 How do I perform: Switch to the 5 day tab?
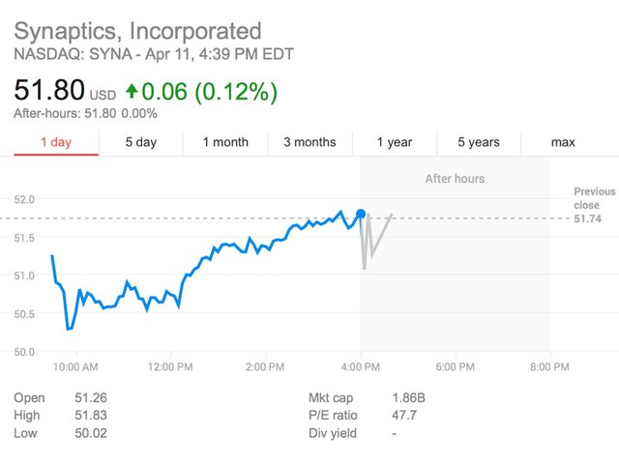click(x=140, y=142)
